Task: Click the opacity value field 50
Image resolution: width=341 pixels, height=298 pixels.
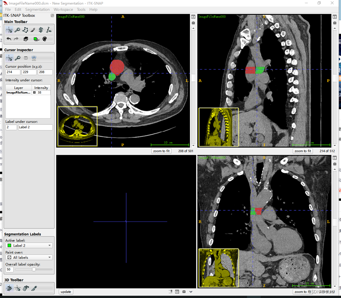Action: 9,269
